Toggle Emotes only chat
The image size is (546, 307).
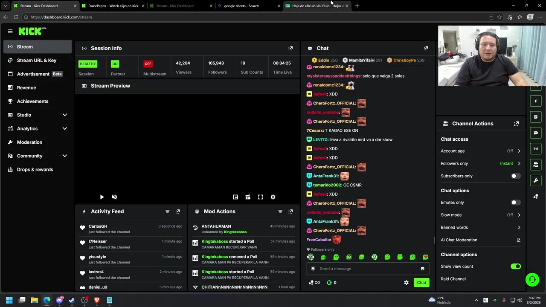pyautogui.click(x=516, y=203)
